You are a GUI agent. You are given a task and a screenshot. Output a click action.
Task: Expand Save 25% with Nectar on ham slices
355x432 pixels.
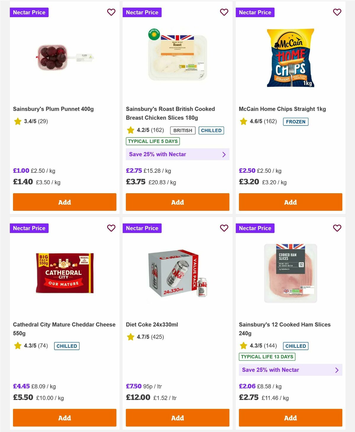pos(291,370)
